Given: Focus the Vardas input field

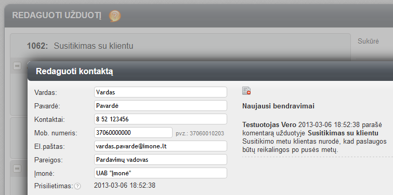Looking at the screenshot, I should [161, 92].
